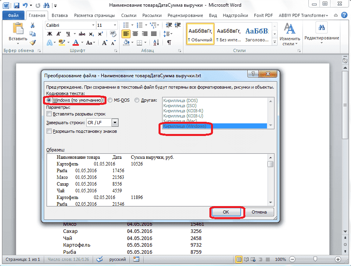Screen dimensions: 351x266
Task: Click the spell check icon in status bar
Action: 100,259
